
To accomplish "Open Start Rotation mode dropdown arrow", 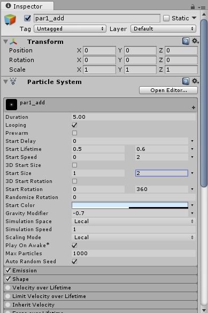I will click(x=192, y=189).
